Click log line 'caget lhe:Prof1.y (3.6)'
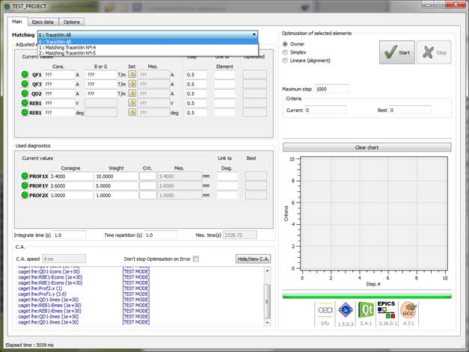Screen dimensions: 469x352 42,294
